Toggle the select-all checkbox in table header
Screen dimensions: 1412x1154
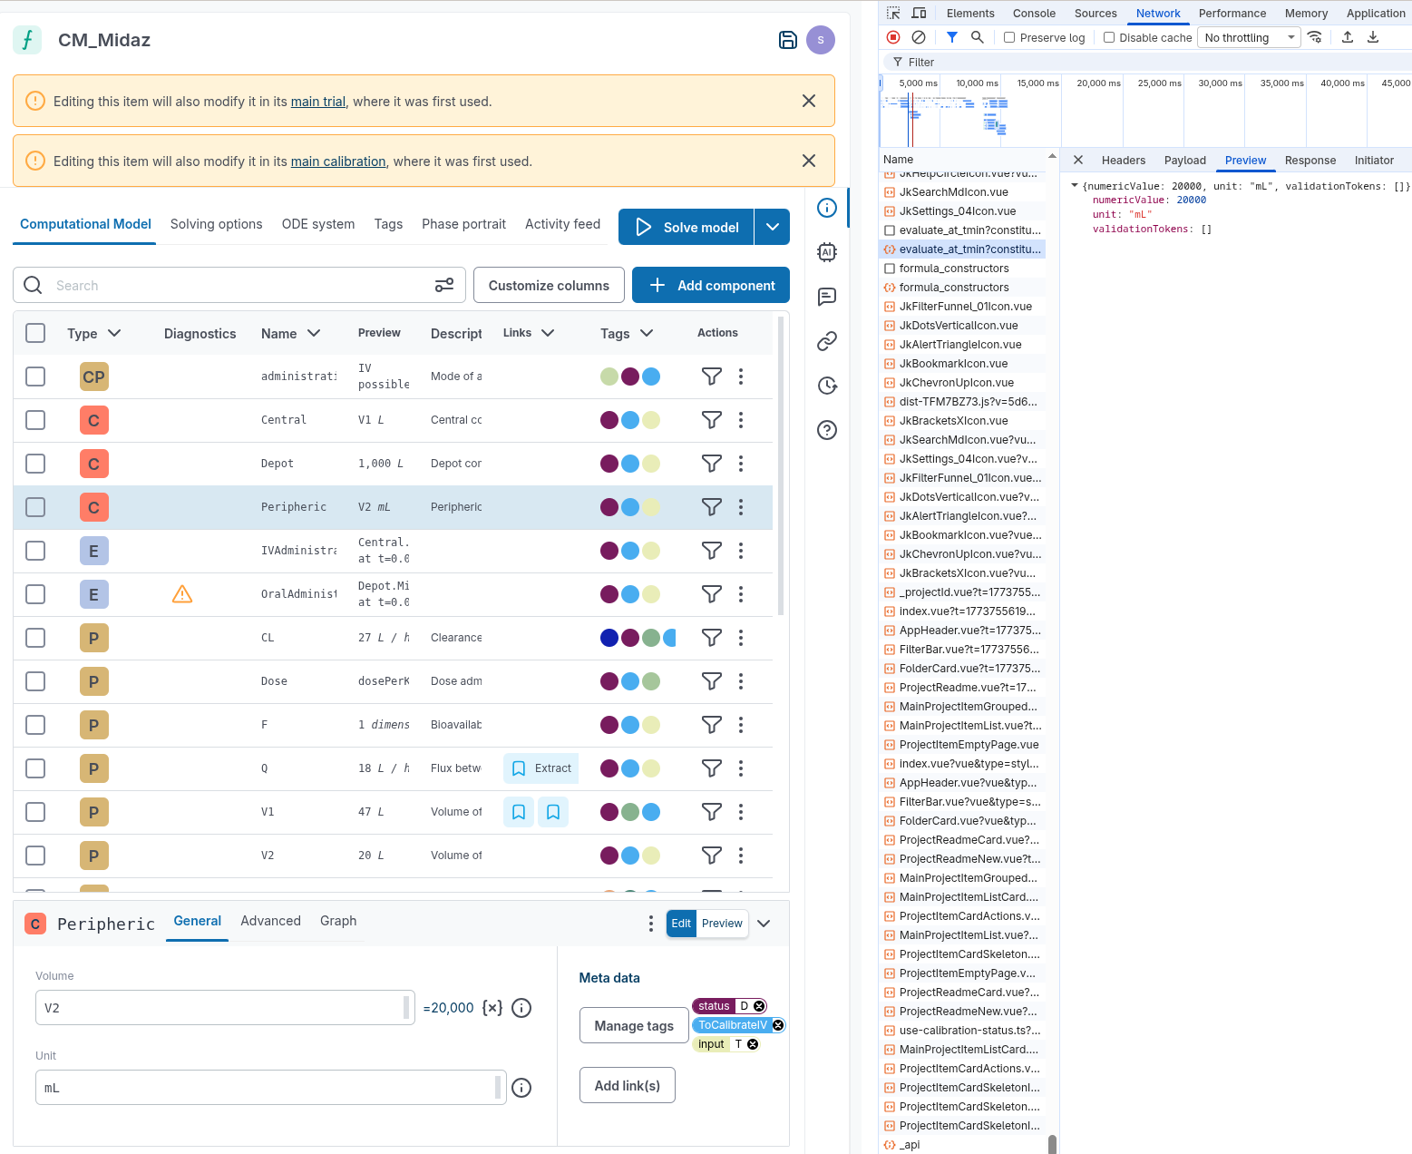click(35, 333)
